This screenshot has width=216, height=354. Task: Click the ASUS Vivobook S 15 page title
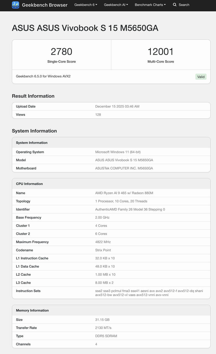click(x=85, y=28)
